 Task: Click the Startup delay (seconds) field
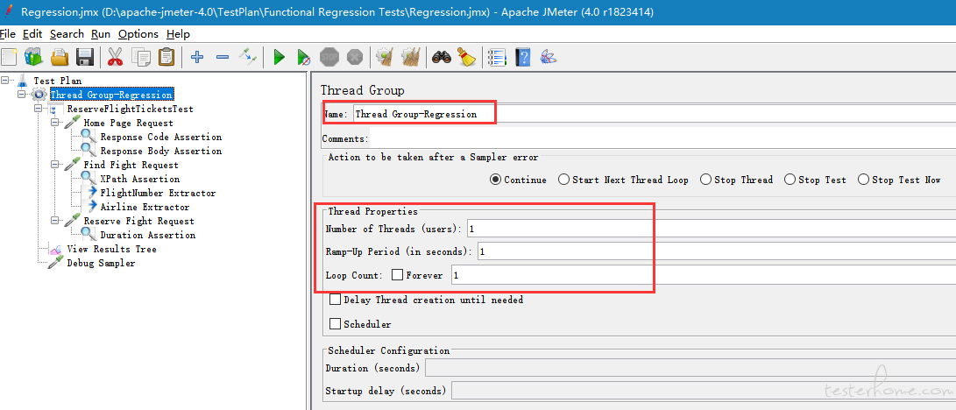[x=703, y=390]
